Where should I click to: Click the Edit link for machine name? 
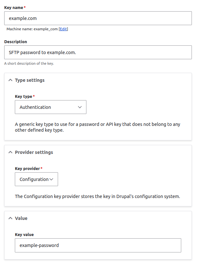[x=63, y=29]
